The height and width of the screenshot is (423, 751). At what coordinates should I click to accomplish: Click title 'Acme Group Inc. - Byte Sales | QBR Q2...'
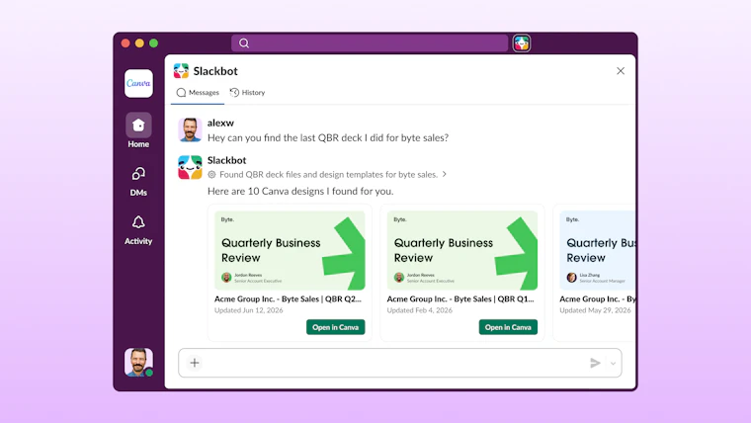288,298
